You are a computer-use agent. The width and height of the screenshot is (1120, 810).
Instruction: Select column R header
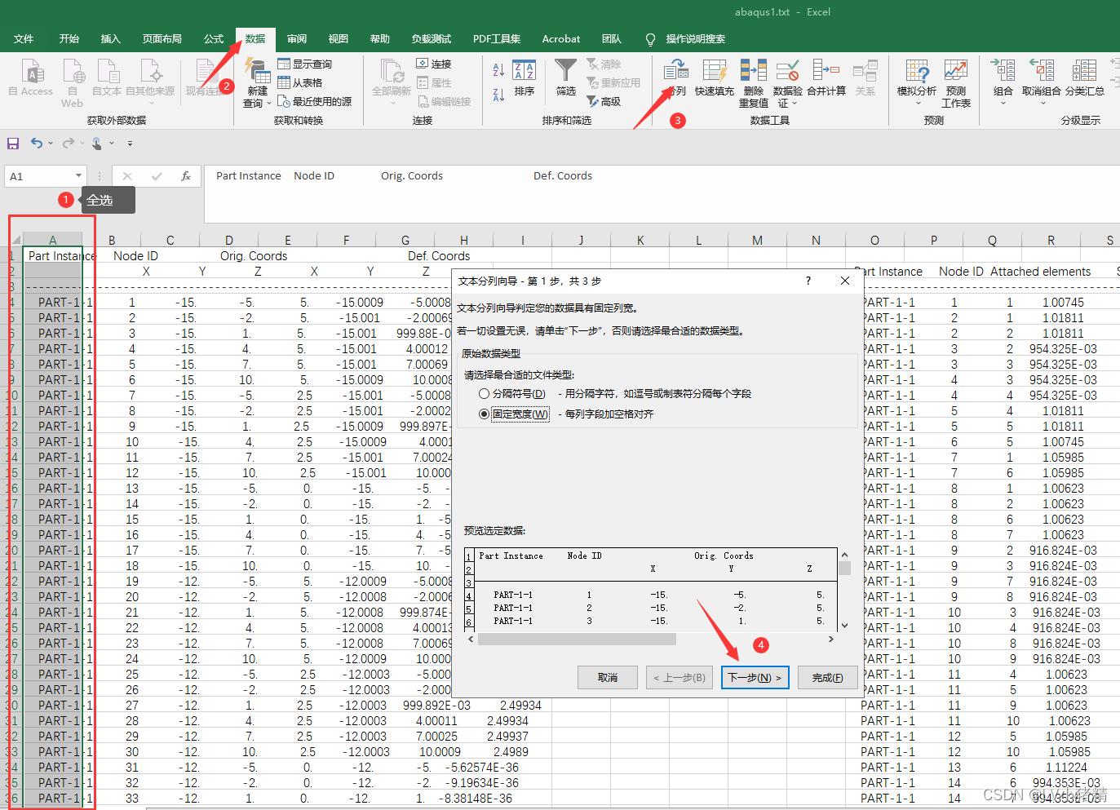click(1051, 240)
